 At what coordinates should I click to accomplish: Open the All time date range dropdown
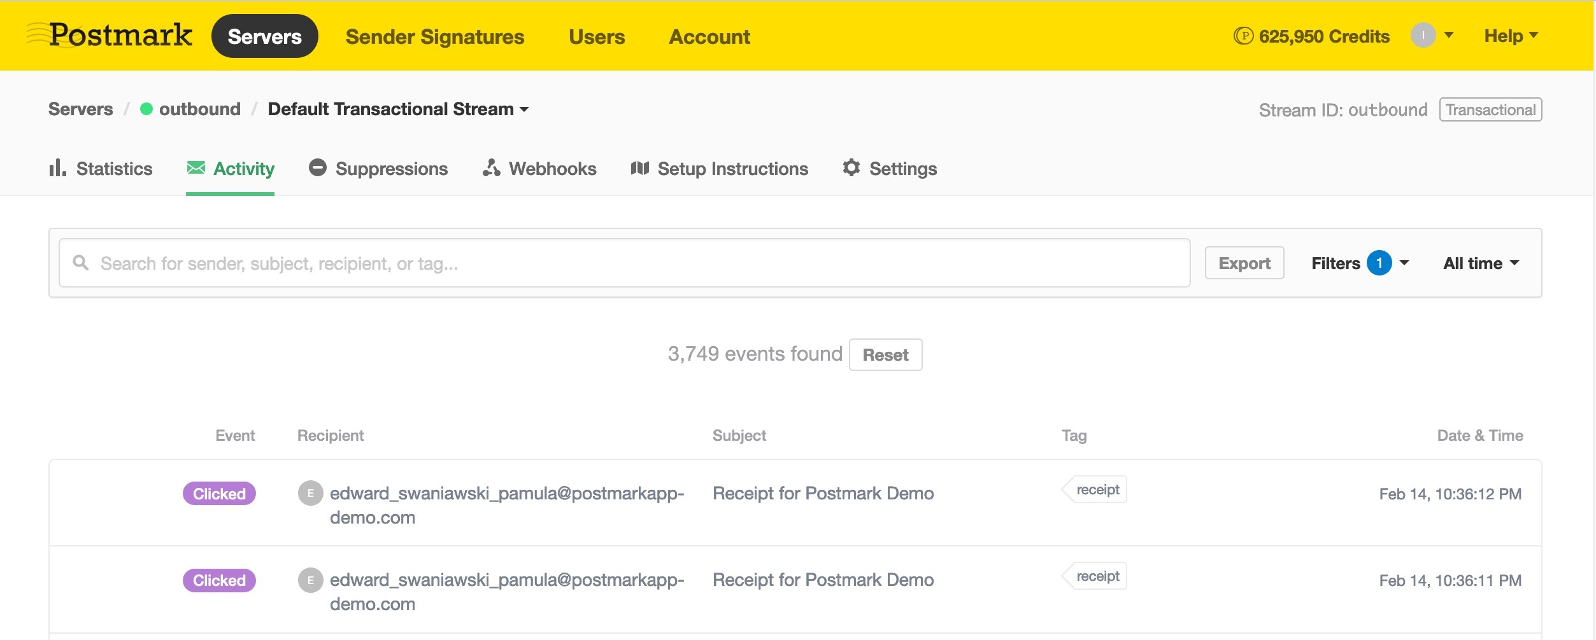click(x=1481, y=263)
